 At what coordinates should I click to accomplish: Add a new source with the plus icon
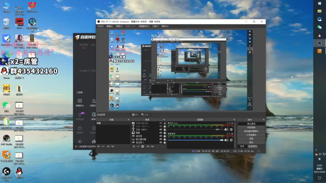(134, 146)
